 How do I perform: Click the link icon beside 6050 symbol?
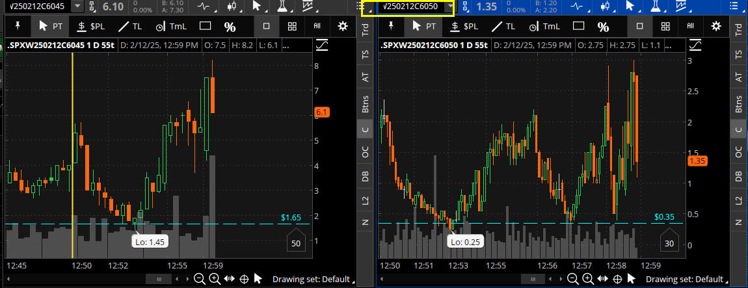(466, 7)
